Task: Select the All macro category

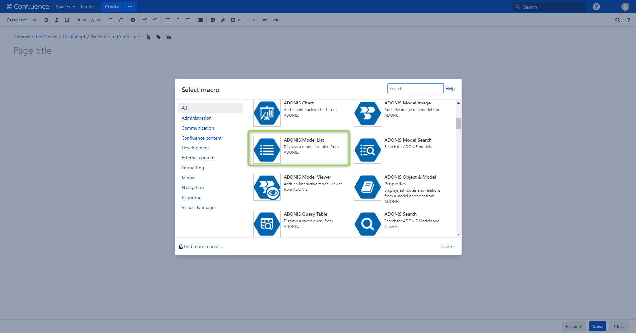Action: [210, 108]
